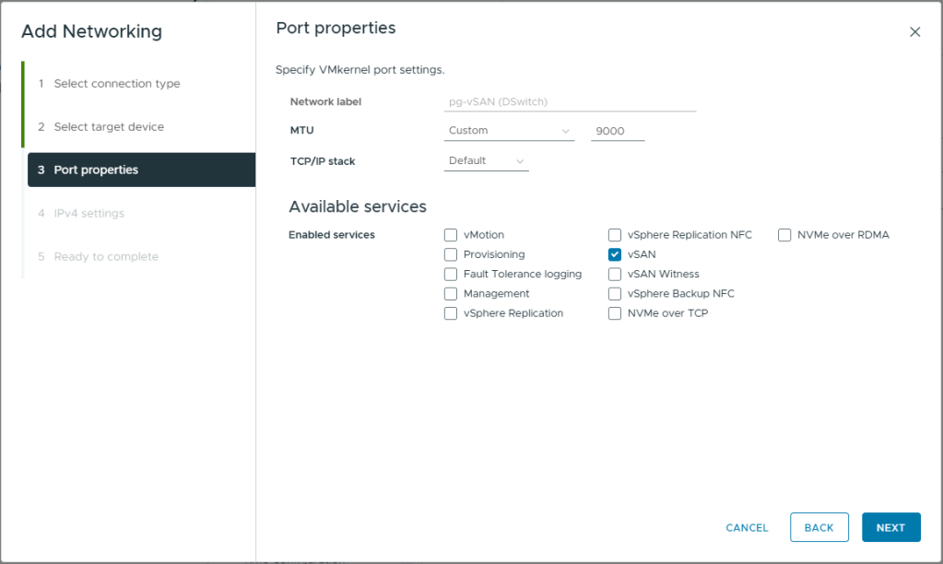
Task: Enable NVMe over RDMA service
Action: [784, 235]
